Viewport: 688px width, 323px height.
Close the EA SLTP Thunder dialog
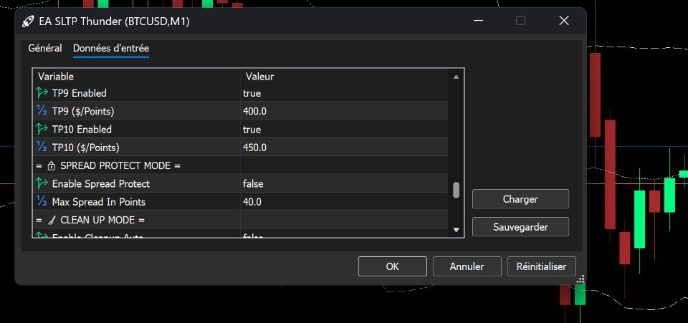[x=564, y=21]
